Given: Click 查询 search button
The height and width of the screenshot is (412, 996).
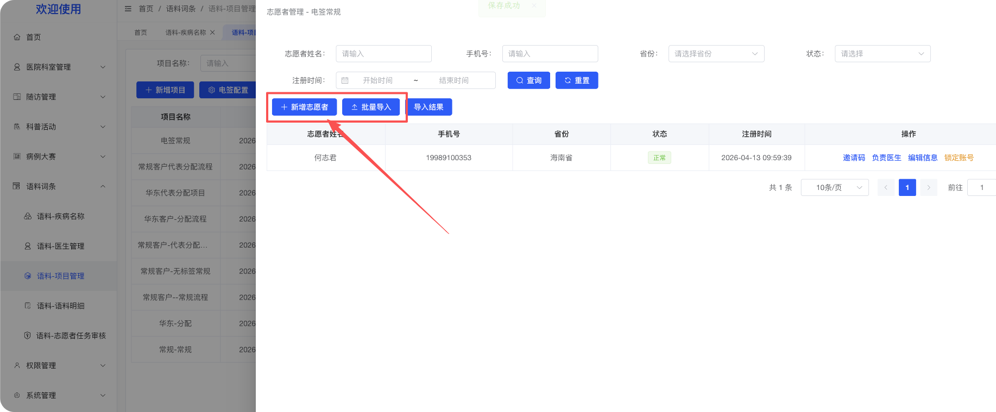Looking at the screenshot, I should coord(528,80).
